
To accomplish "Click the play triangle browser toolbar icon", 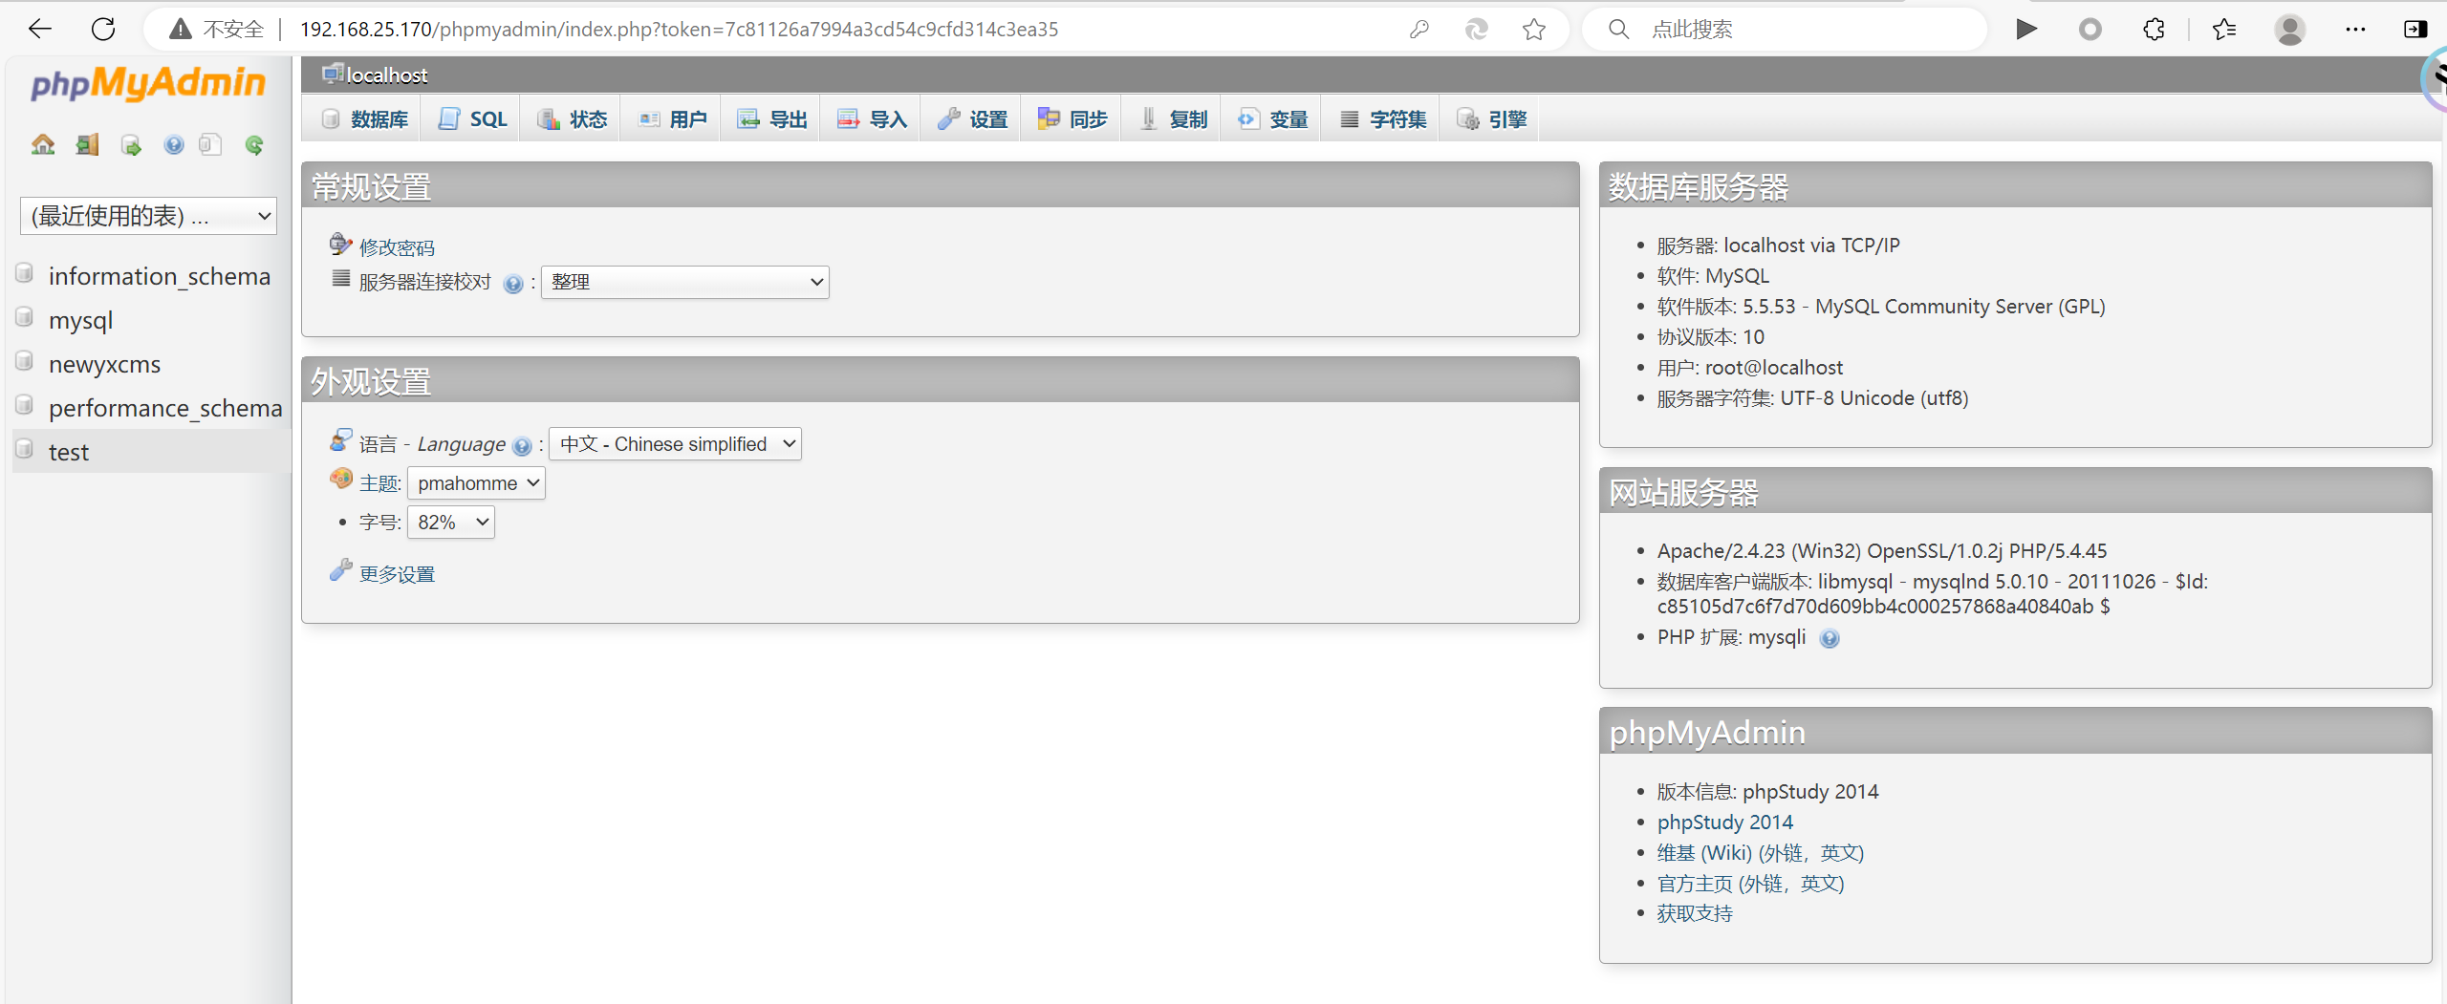I will [x=2026, y=29].
